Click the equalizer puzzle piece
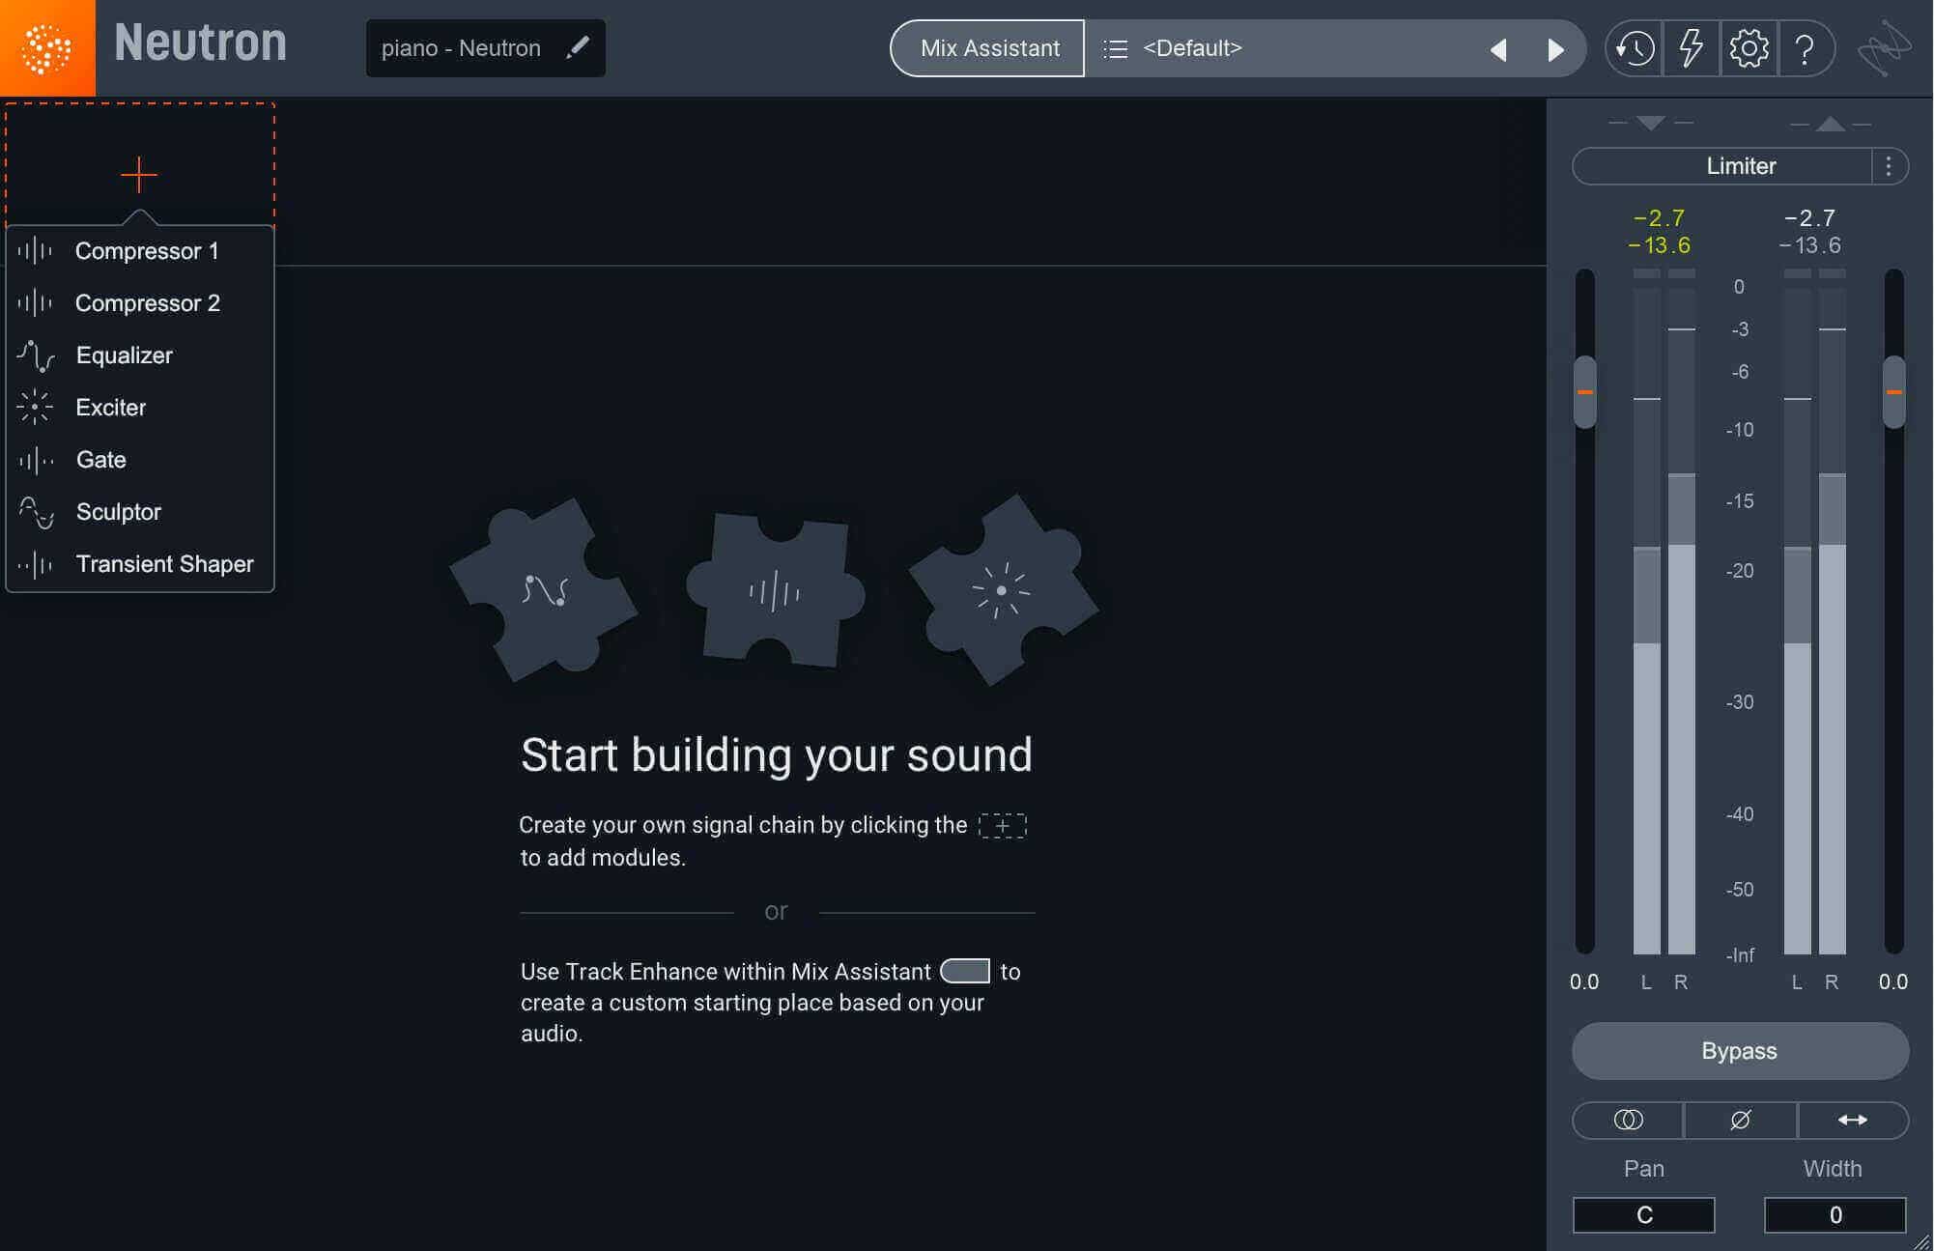 point(543,590)
